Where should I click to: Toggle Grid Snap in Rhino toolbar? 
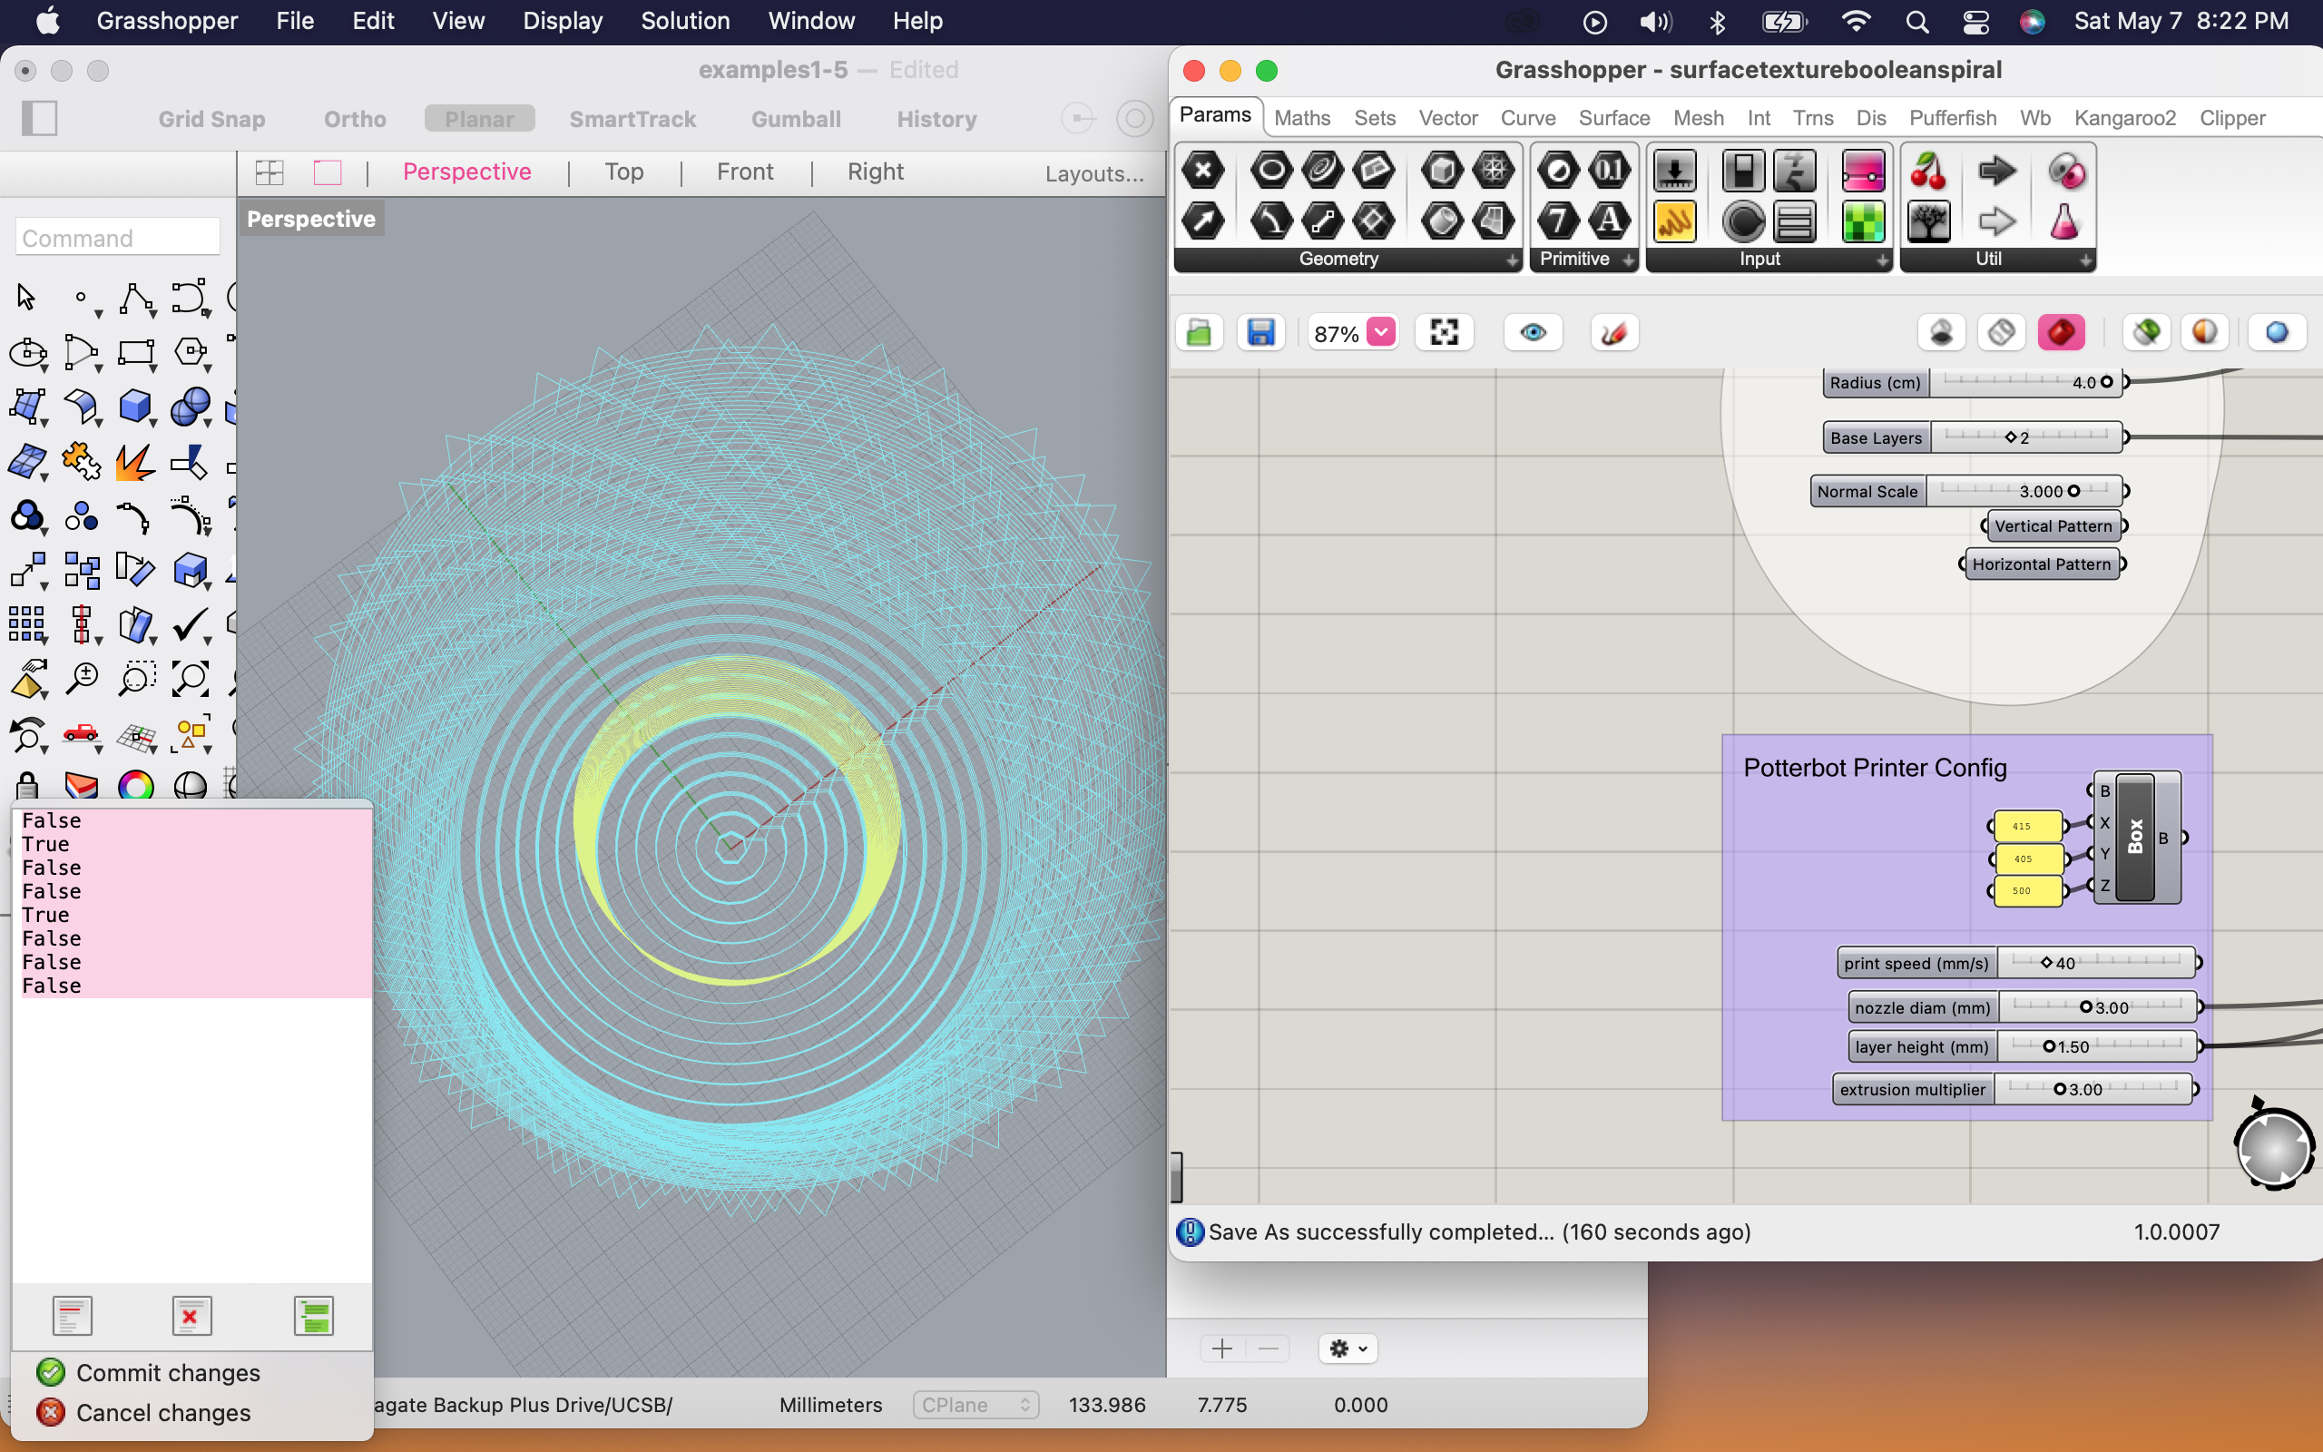(211, 119)
